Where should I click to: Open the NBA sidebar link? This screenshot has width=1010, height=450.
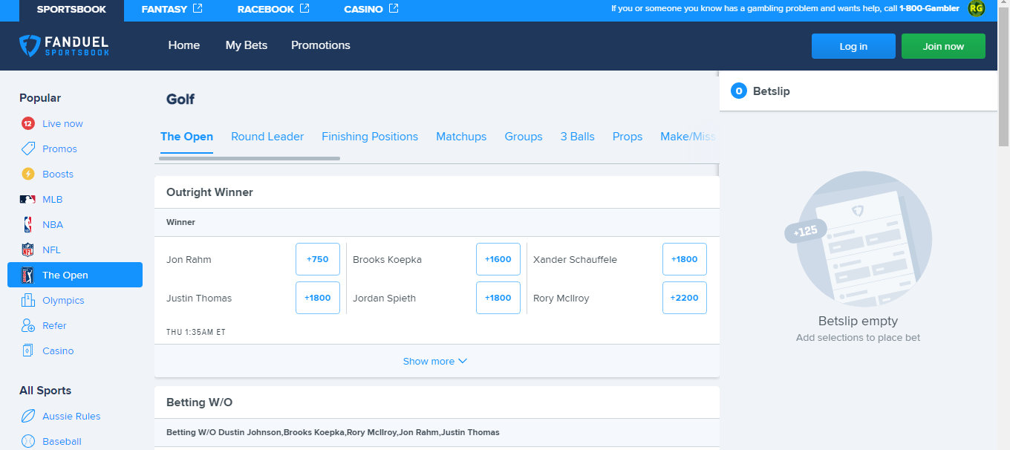tap(53, 225)
